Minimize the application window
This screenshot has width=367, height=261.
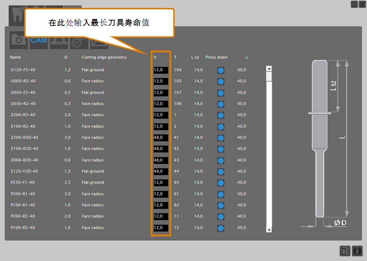tap(354, 4)
